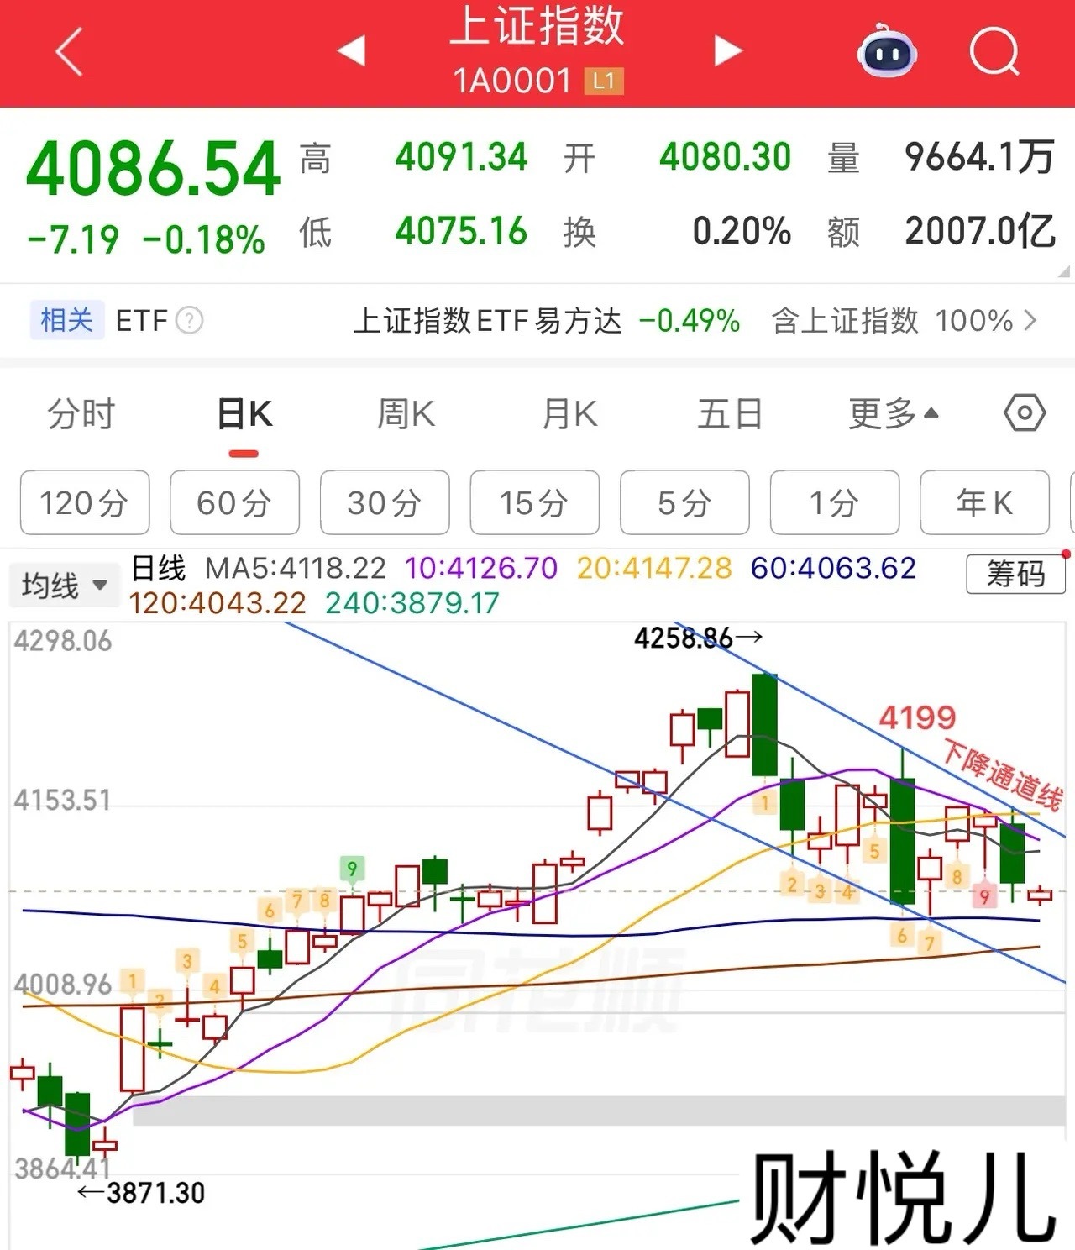Tap MA10 value 10:4126.70
The width and height of the screenshot is (1075, 1250).
[x=481, y=569]
